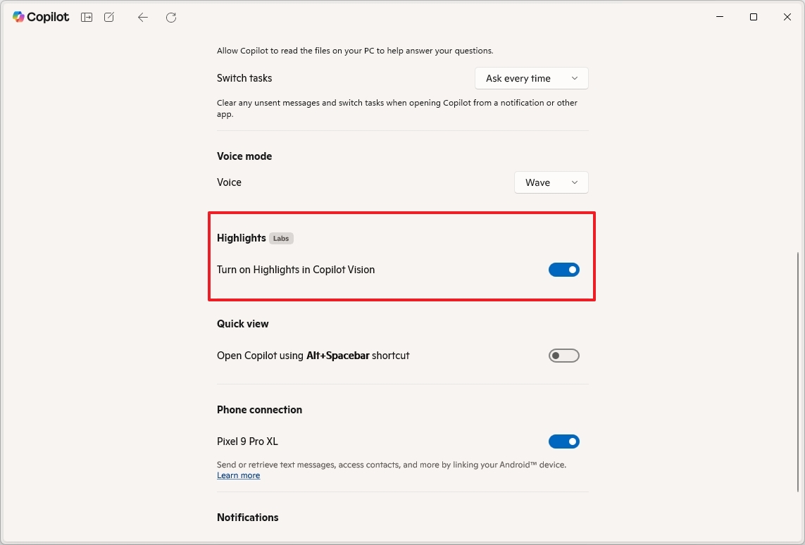
Task: Select the Notifications section heading
Action: pyautogui.click(x=248, y=517)
